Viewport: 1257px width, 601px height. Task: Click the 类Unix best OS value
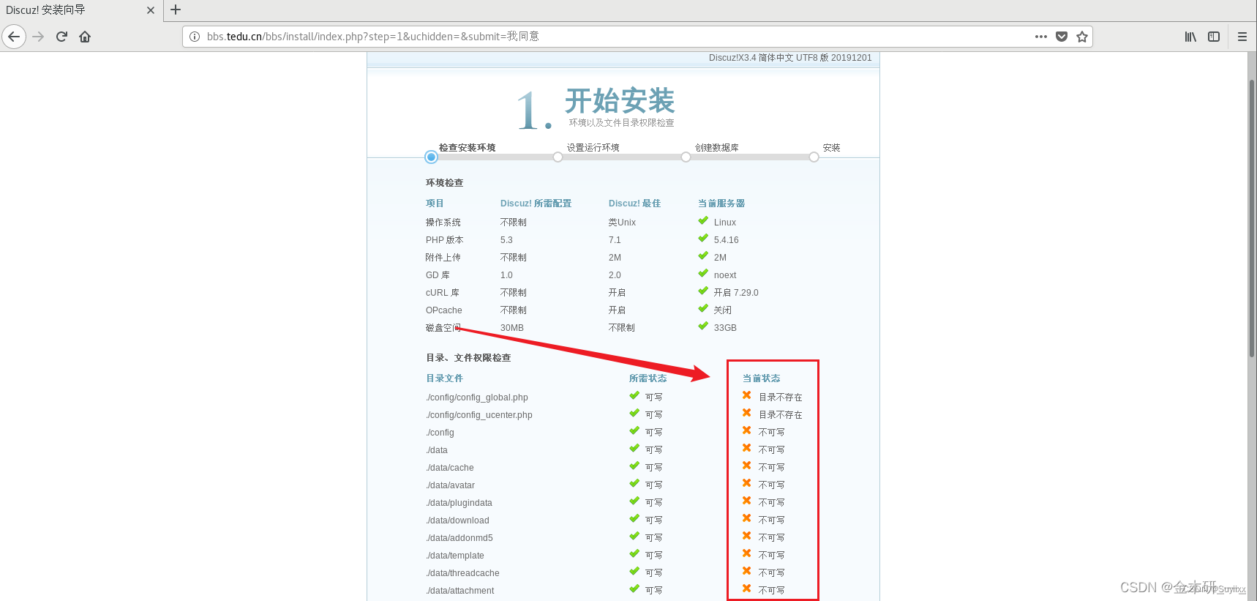pyautogui.click(x=623, y=223)
